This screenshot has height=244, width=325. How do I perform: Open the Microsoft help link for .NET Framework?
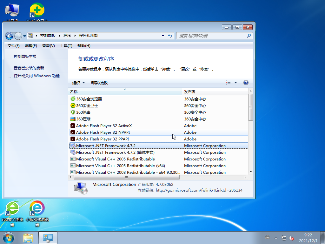(x=199, y=190)
